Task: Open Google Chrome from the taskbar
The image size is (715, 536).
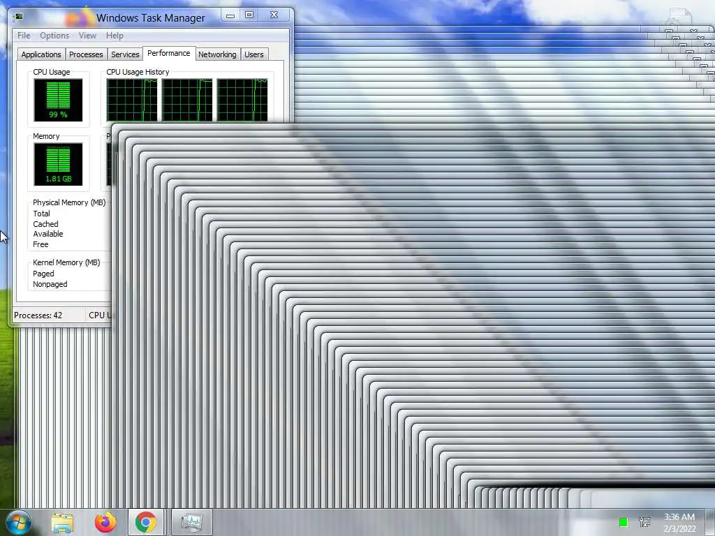Action: (145, 522)
